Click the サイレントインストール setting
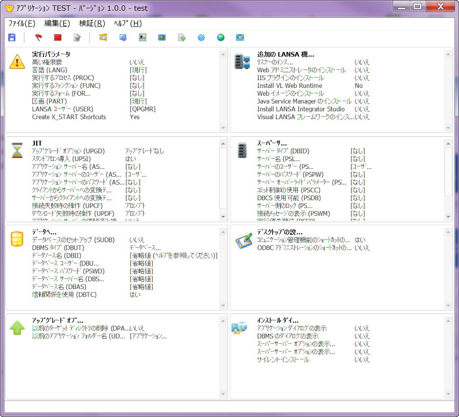The width and height of the screenshot is (459, 417). [x=283, y=359]
